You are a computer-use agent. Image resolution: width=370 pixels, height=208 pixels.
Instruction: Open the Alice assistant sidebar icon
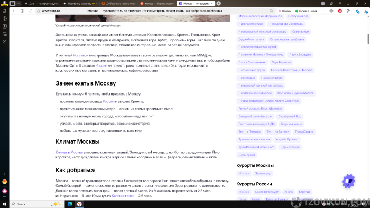click(4, 191)
